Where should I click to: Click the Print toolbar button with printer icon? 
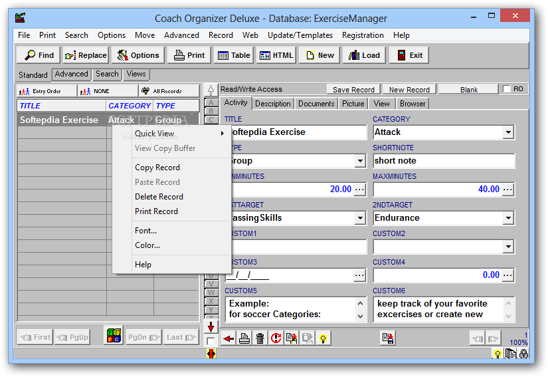189,55
